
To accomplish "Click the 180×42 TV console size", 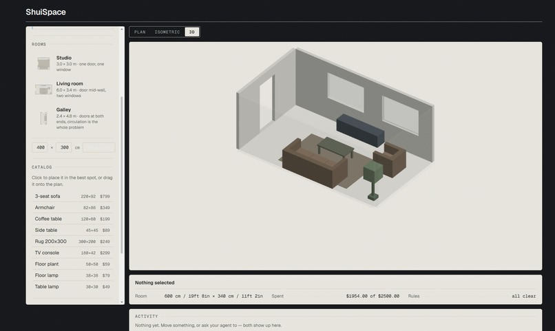I will 88,253.
